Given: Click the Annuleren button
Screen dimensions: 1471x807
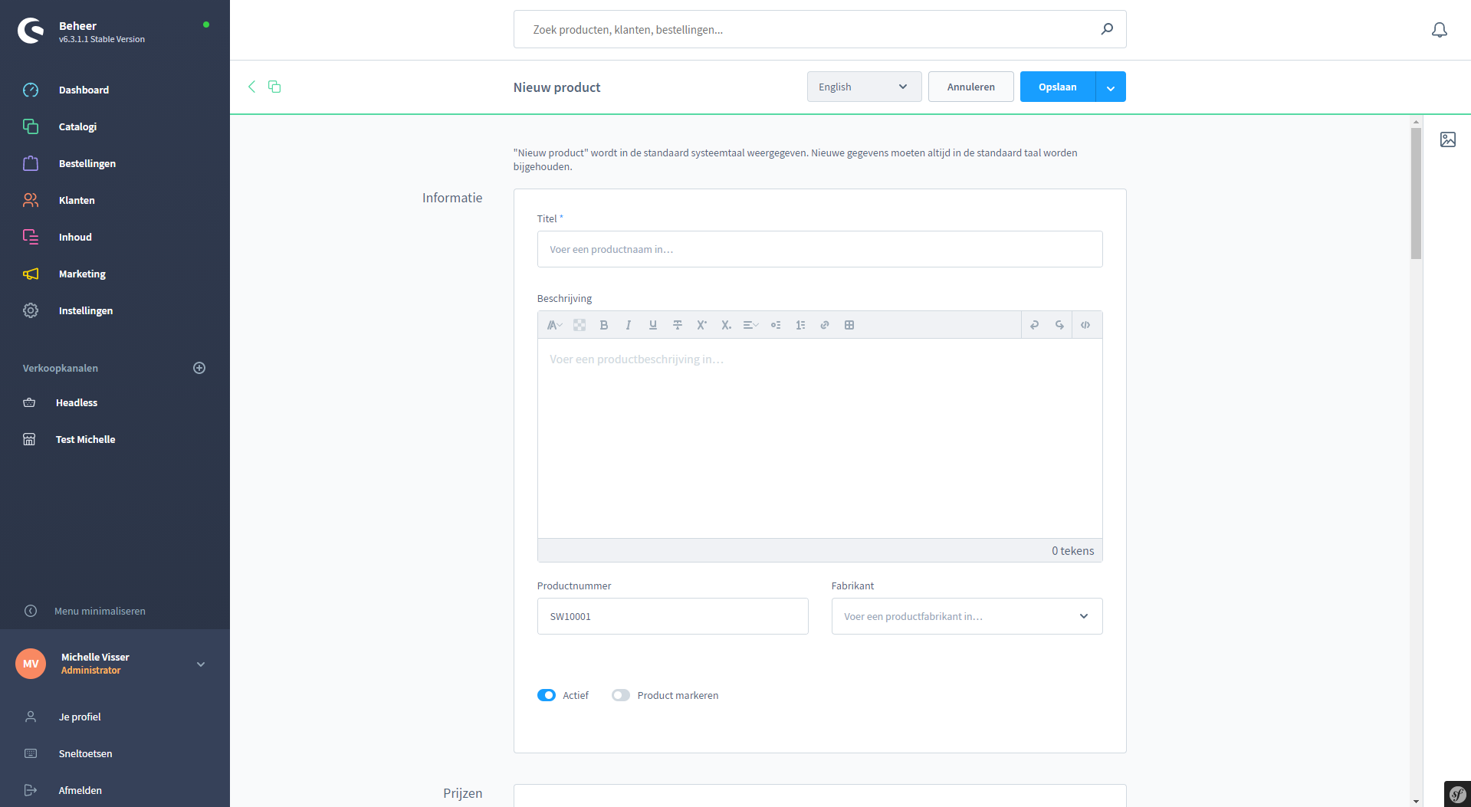Looking at the screenshot, I should (970, 87).
